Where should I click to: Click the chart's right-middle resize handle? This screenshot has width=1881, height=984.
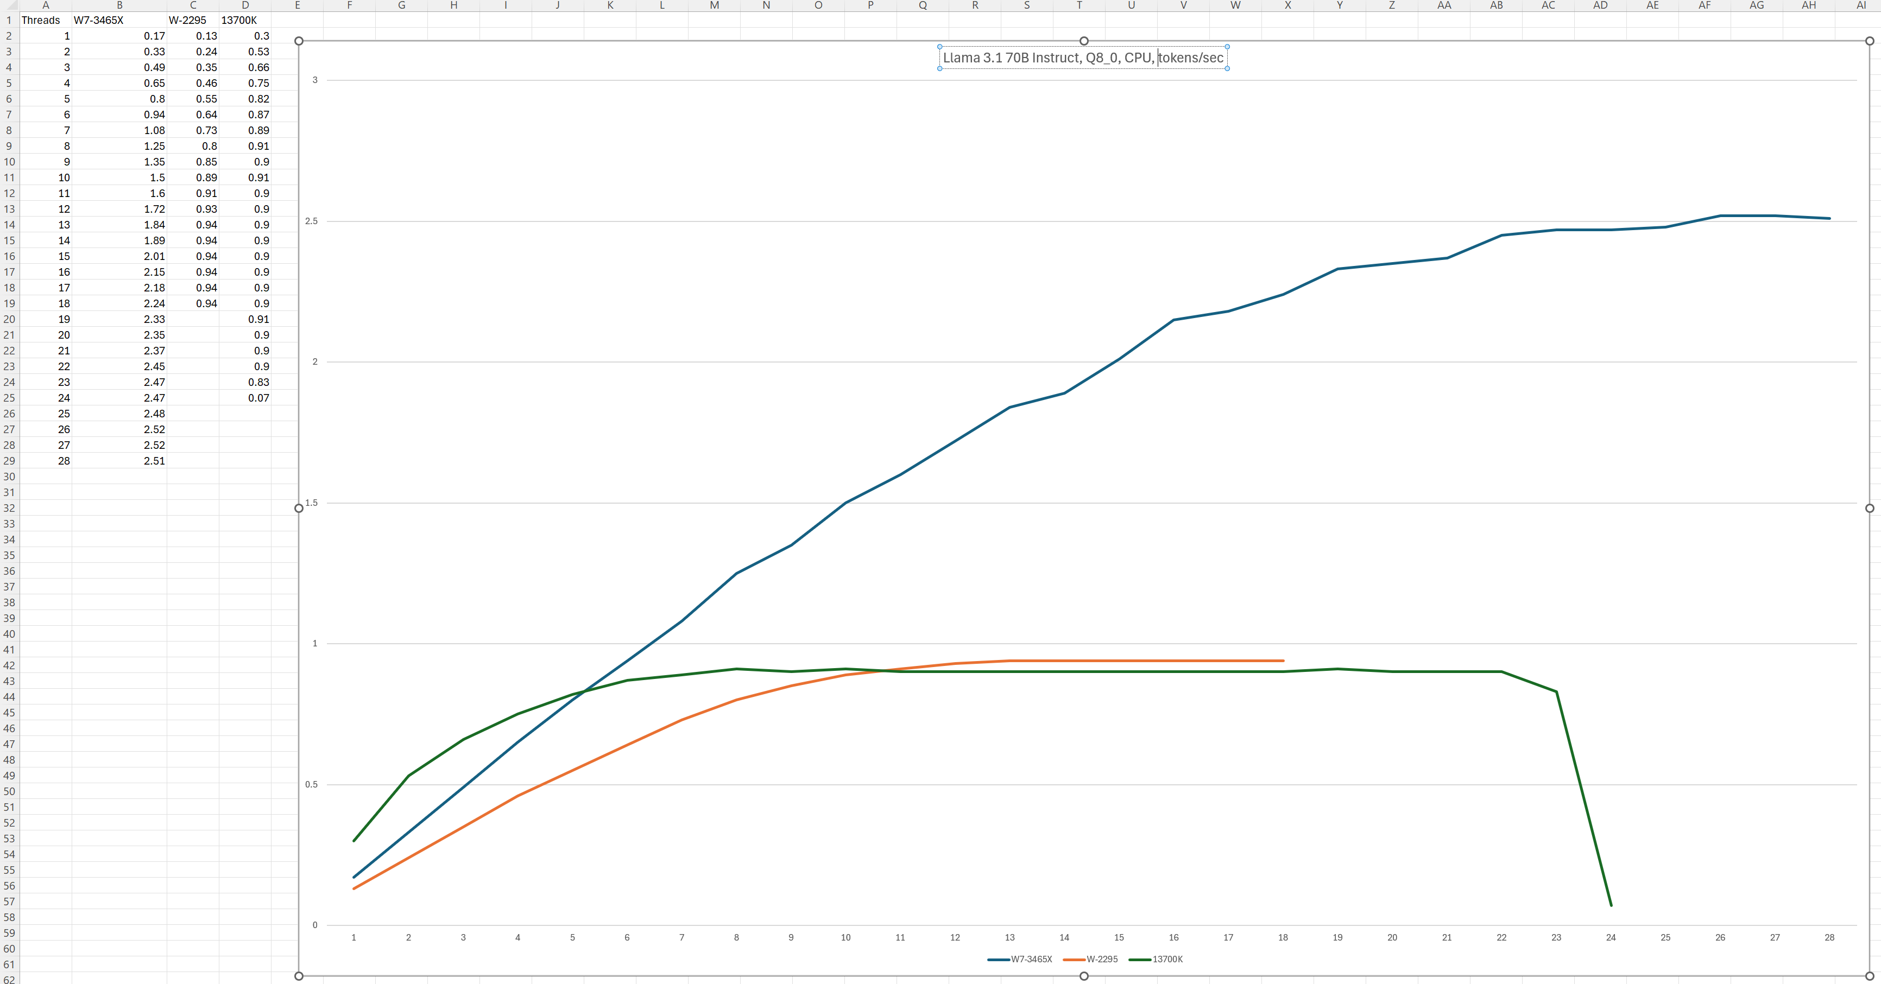[x=1869, y=508]
